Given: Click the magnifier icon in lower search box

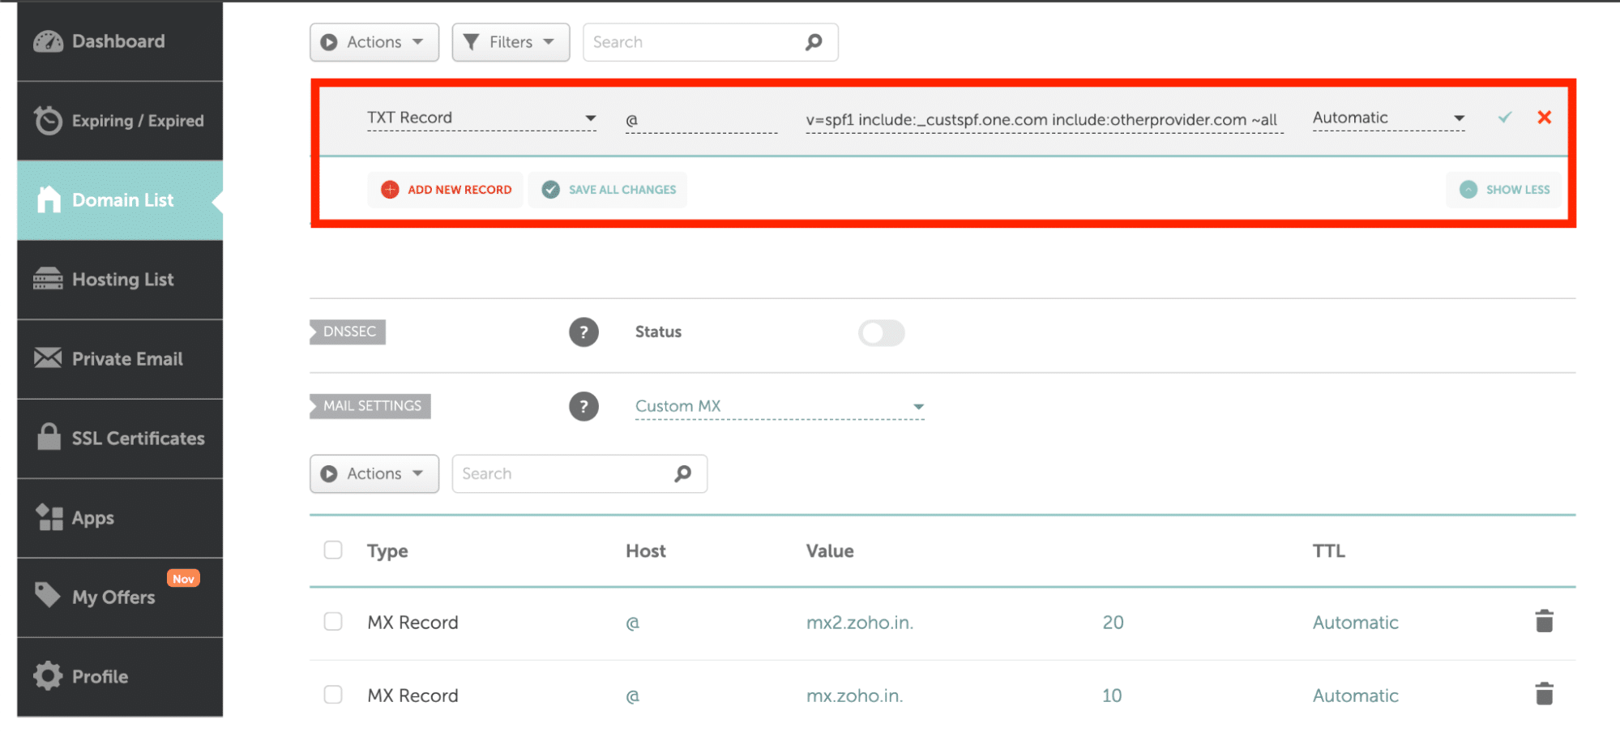Looking at the screenshot, I should [x=683, y=473].
